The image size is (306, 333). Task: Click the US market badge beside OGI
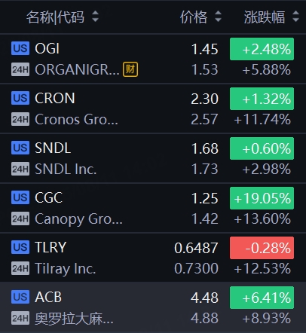[x=20, y=48]
